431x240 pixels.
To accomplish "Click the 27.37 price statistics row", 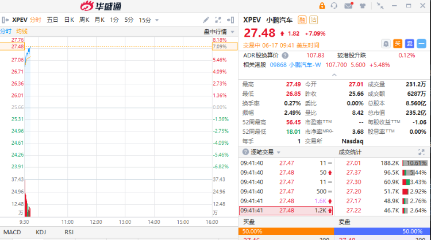I will (x=382, y=173).
